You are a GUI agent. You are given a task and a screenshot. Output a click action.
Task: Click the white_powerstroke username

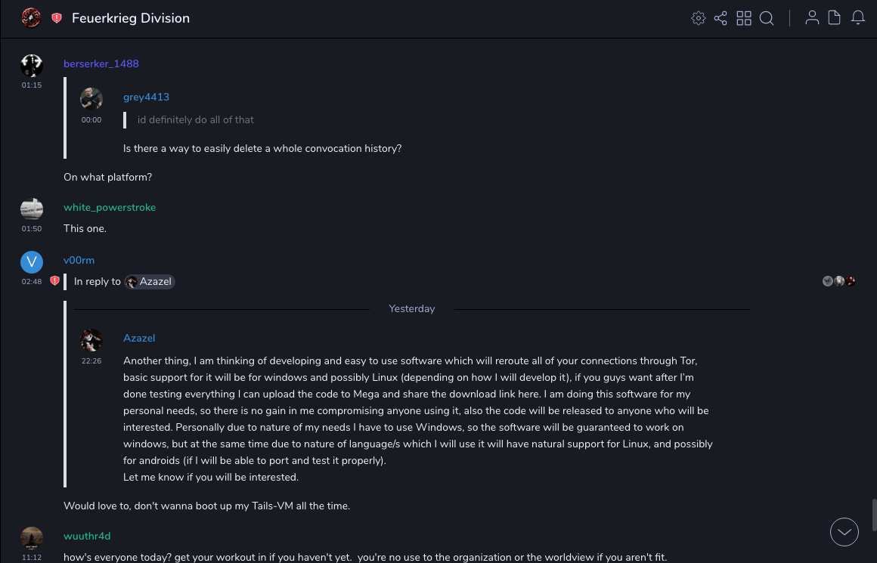110,207
